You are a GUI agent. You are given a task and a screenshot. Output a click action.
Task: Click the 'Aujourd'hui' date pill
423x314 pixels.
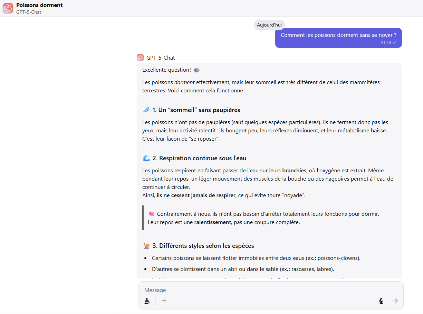tap(269, 25)
